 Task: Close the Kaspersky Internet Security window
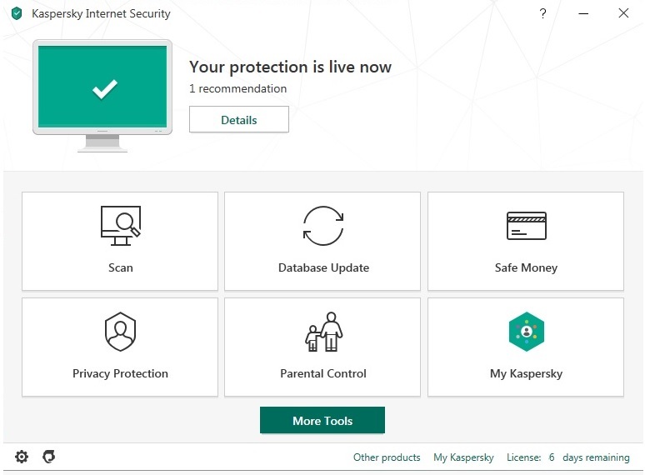click(x=623, y=13)
